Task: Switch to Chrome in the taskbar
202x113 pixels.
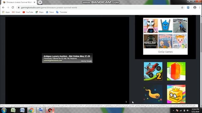Action: pos(32,110)
